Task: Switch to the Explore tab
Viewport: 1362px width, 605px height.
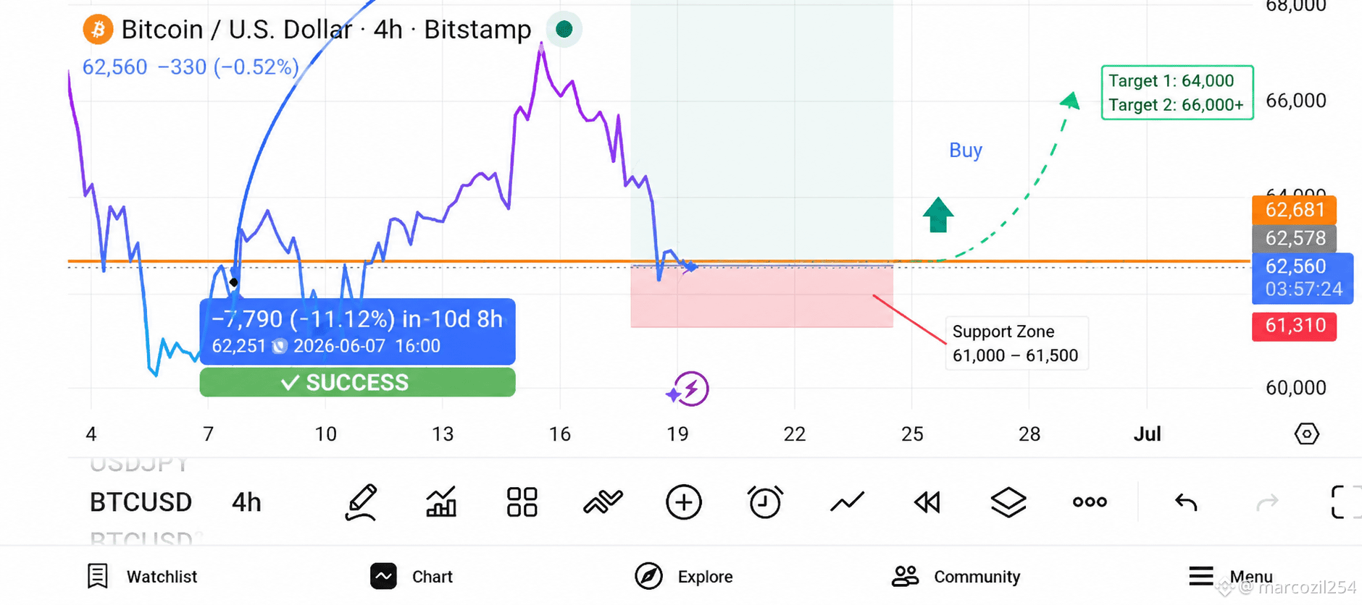Action: pos(684,577)
